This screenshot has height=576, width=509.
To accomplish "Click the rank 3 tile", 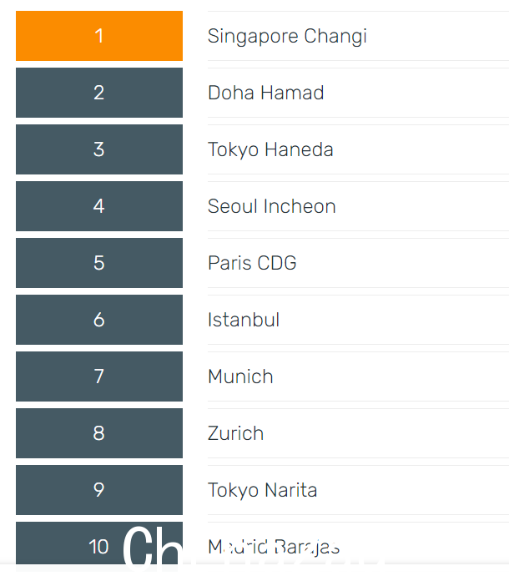I will click(x=99, y=149).
